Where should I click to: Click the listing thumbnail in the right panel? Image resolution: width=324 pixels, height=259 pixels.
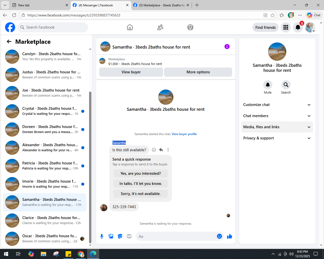[x=277, y=52]
